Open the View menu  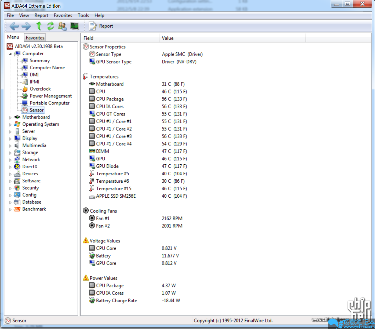pyautogui.click(x=24, y=15)
